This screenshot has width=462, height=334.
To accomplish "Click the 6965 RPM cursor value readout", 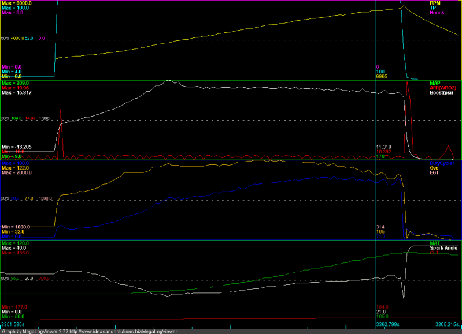I will [382, 76].
